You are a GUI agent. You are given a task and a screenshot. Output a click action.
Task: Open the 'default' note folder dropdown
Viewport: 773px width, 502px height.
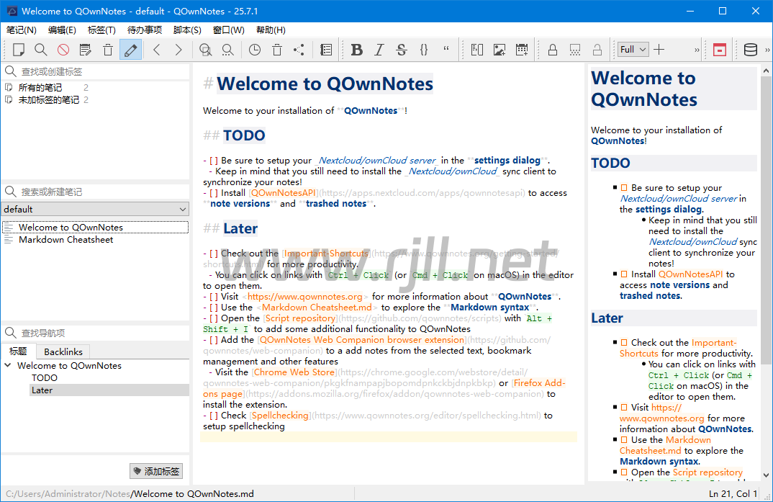point(95,209)
